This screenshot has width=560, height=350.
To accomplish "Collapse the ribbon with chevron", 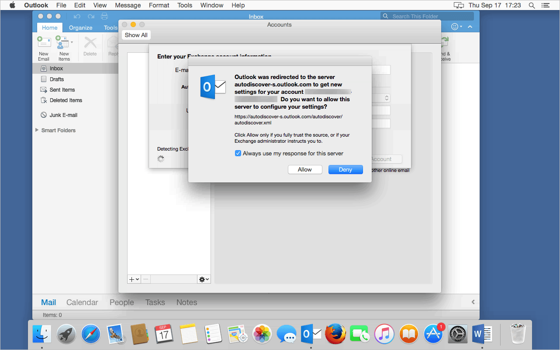I will pyautogui.click(x=470, y=27).
